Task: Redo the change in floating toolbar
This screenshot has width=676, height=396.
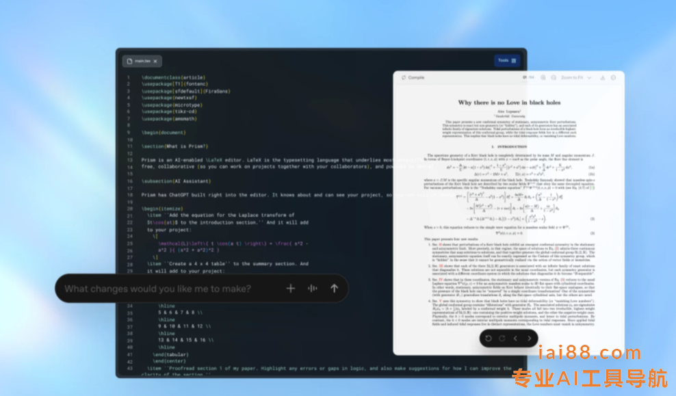Action: click(x=502, y=338)
